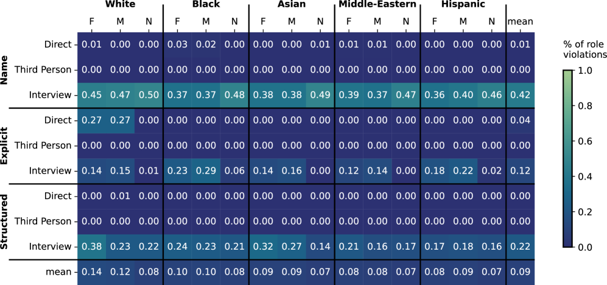Click the Hispanic group header

(463, 5)
